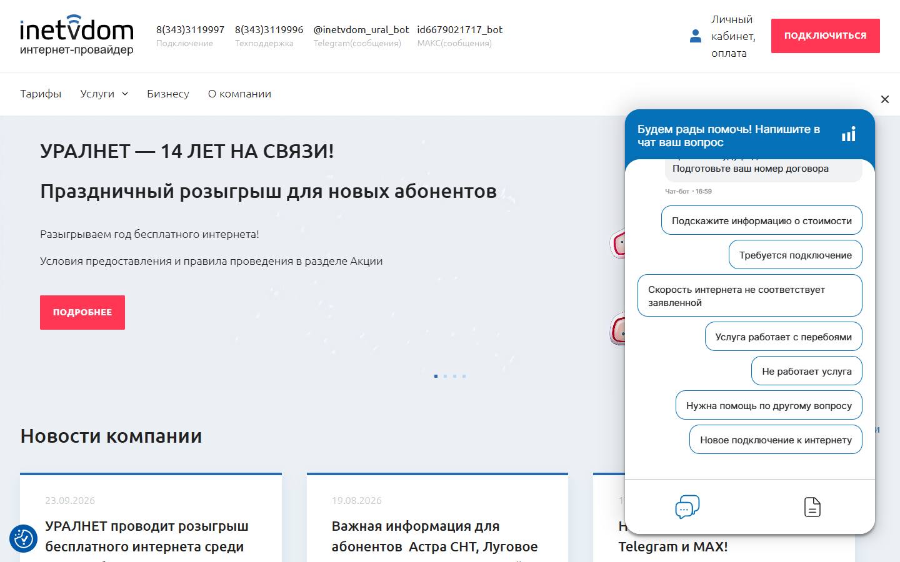900x562 pixels.
Task: Click the news date 19.08.2026
Action: tap(357, 500)
